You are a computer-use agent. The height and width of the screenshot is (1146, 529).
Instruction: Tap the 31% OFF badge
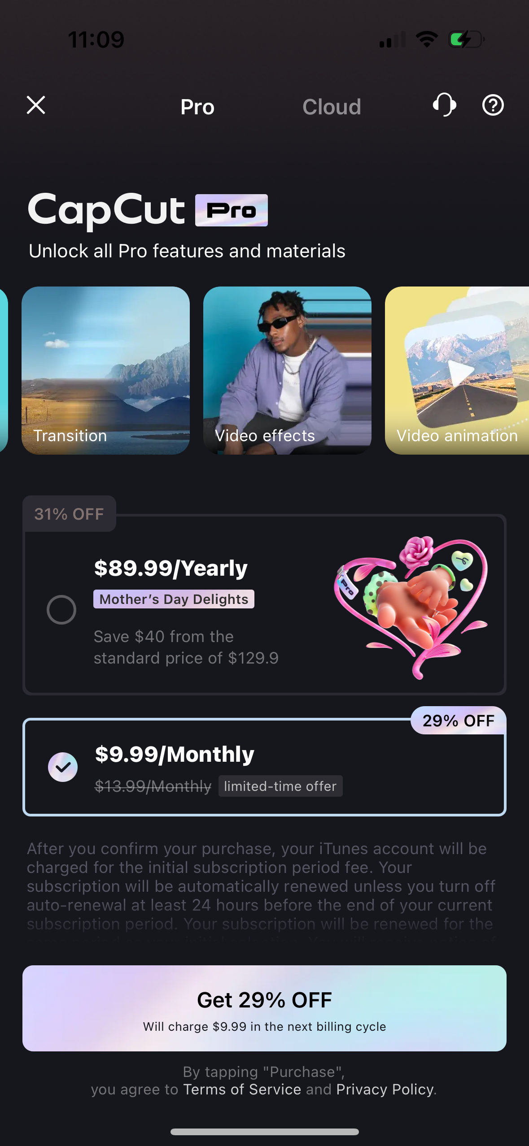69,514
